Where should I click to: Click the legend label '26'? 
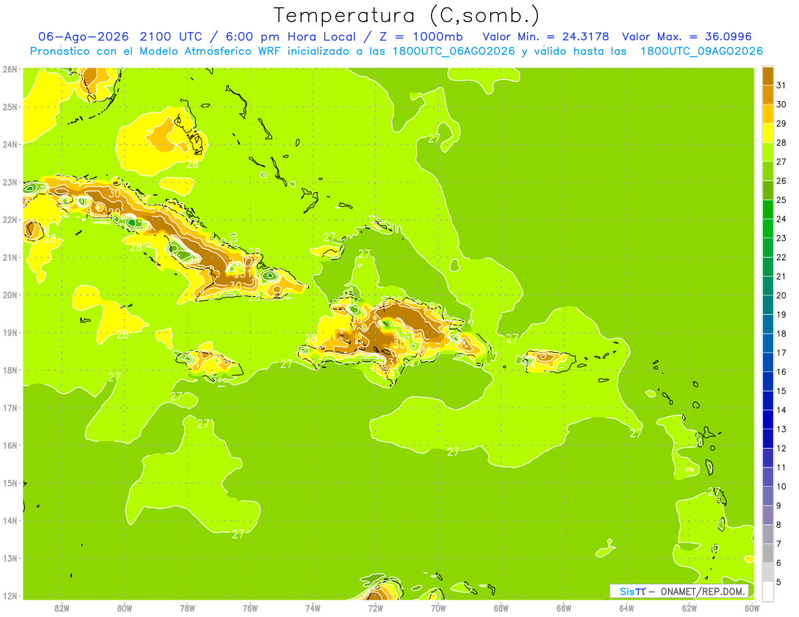pyautogui.click(x=782, y=181)
